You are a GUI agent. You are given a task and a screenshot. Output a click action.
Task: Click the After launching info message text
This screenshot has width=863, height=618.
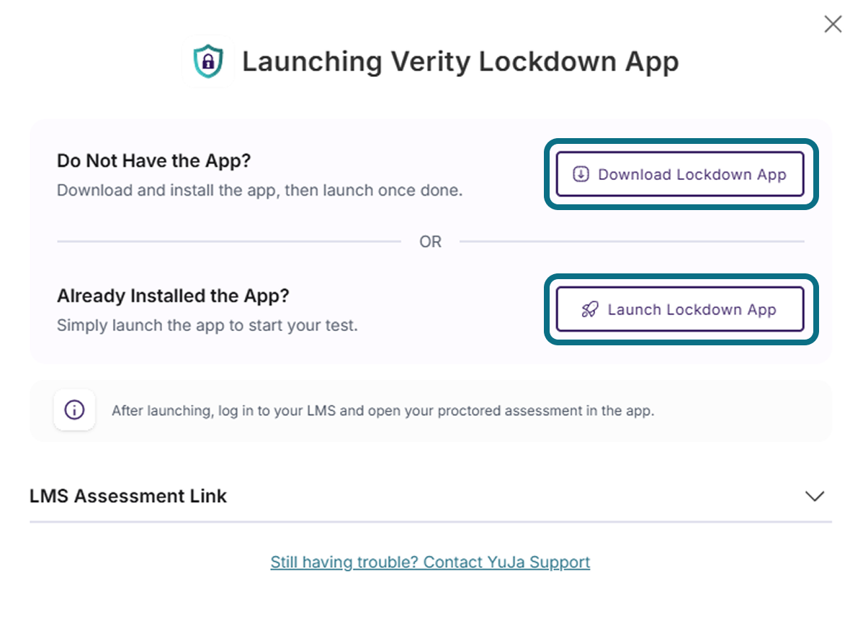click(383, 411)
